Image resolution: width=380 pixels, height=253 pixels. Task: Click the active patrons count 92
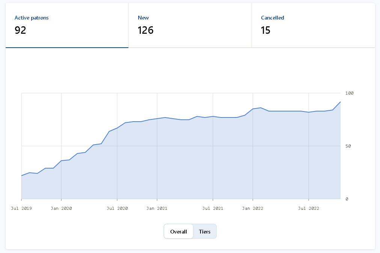click(20, 30)
